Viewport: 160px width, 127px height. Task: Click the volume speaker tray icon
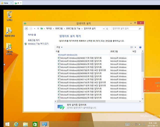[140, 124]
